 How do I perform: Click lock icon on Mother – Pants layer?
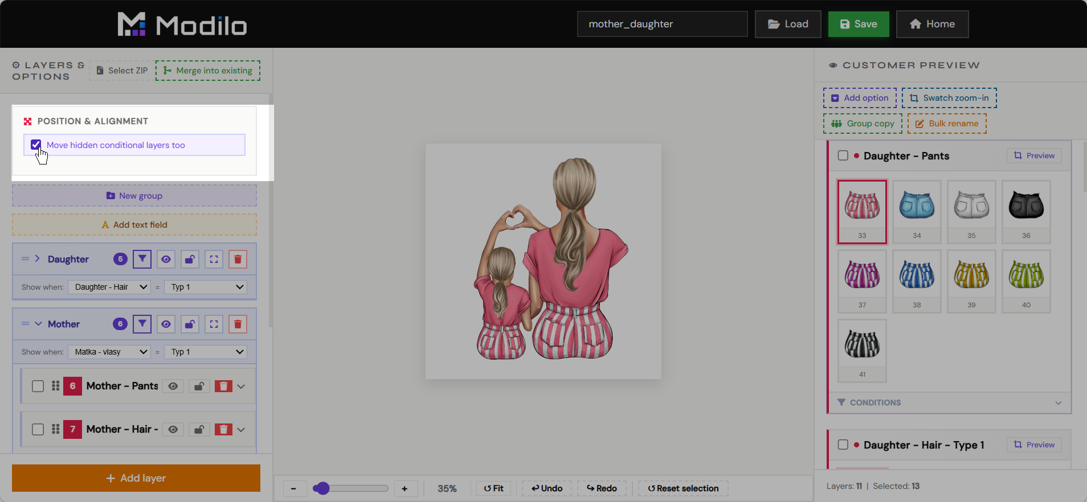[199, 386]
